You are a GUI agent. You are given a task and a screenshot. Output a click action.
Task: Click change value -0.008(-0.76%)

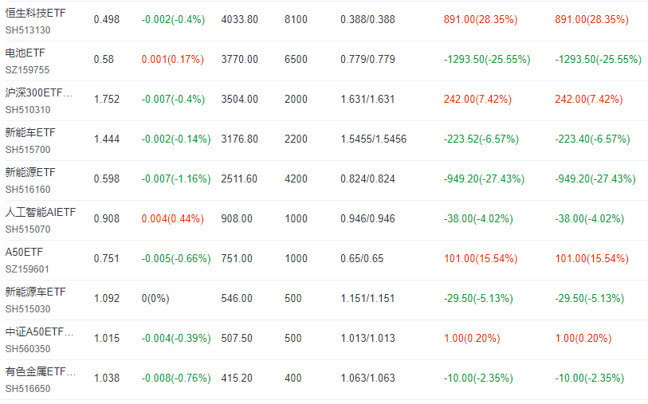pos(176,379)
